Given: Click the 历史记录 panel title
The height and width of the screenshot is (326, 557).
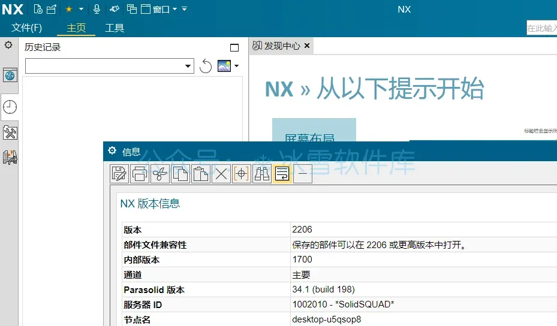Looking at the screenshot, I should [43, 47].
